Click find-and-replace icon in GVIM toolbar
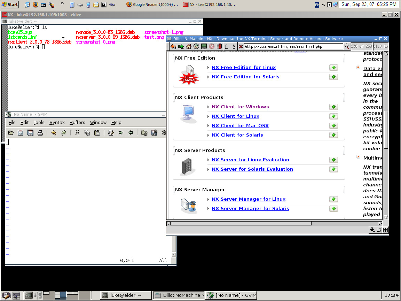401x301 pixels. click(x=111, y=133)
